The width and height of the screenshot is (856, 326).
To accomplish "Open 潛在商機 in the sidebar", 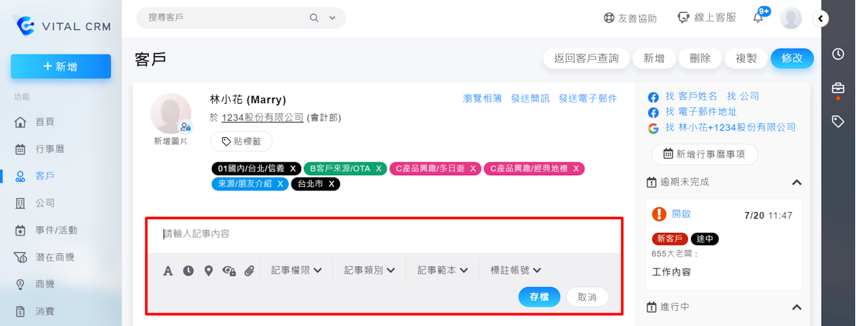I will pyautogui.click(x=55, y=258).
